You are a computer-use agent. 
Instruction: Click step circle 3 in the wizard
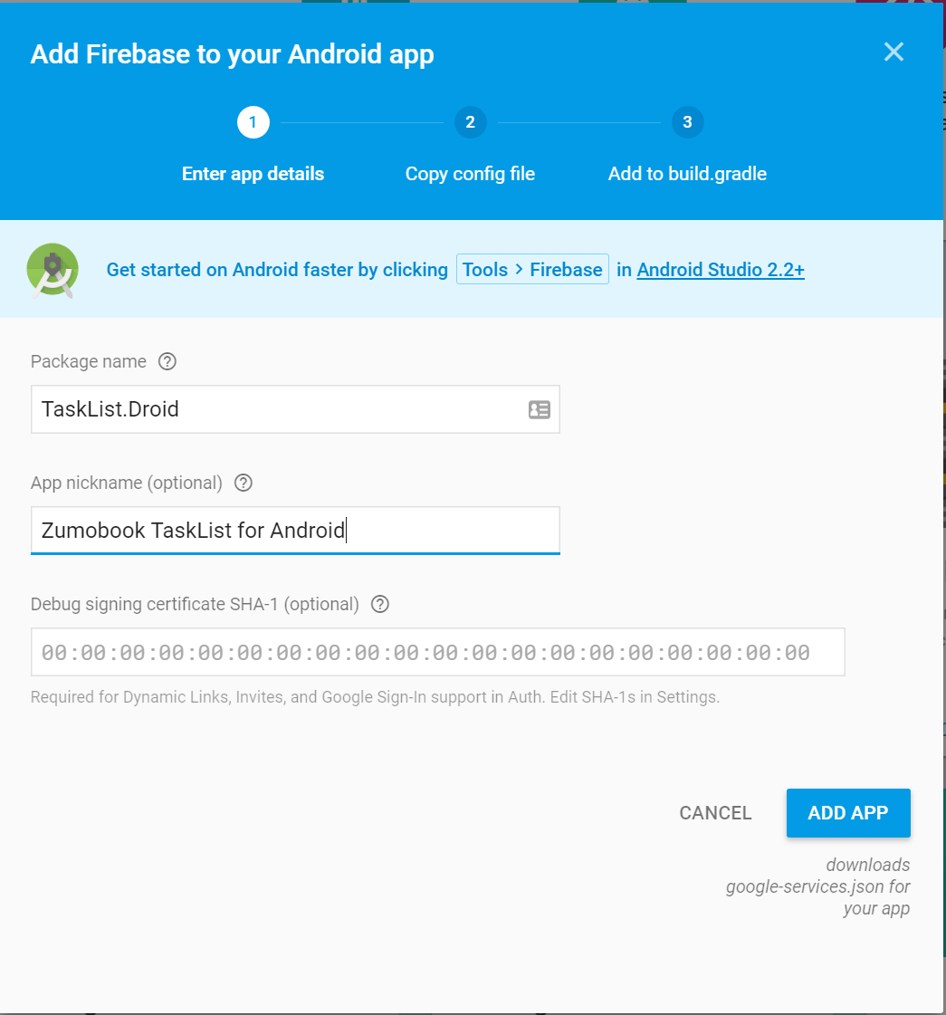point(687,122)
